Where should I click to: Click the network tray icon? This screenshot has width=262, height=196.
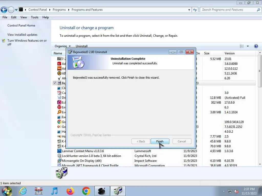(x=230, y=191)
